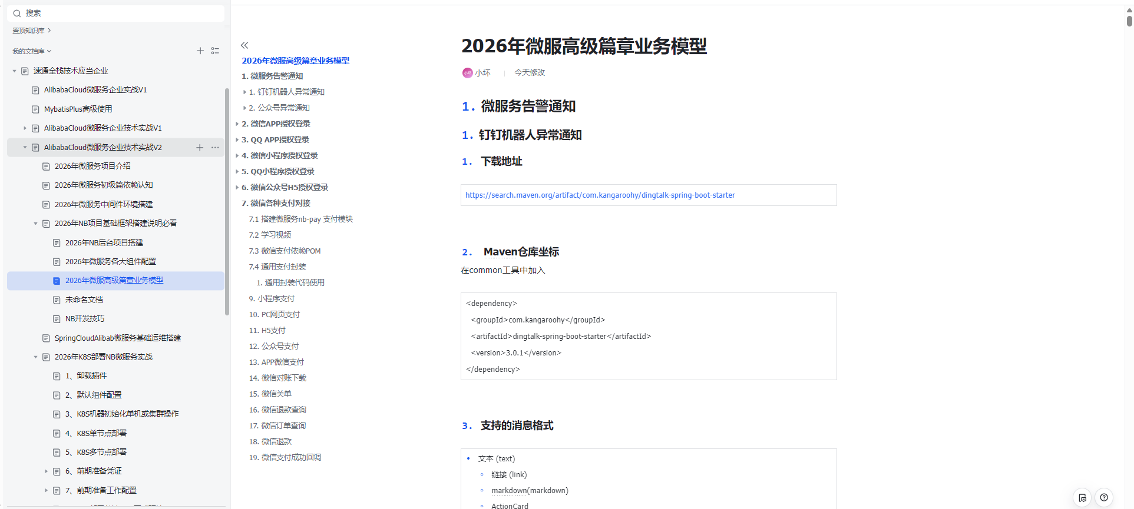Collapse the 2026年K8S部署NB微服务实战 node

(x=35, y=357)
